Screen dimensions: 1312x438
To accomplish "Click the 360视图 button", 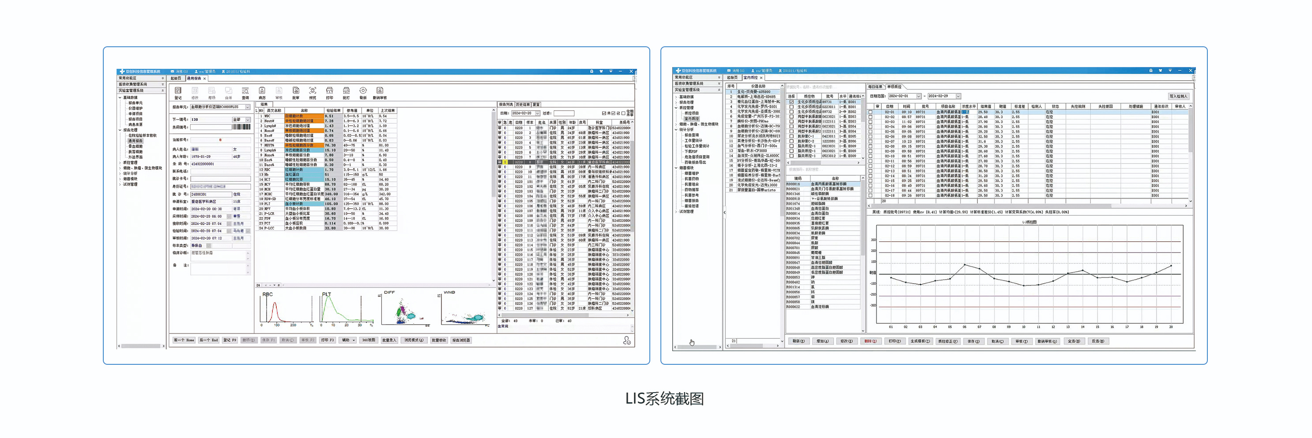I will click(x=368, y=341).
